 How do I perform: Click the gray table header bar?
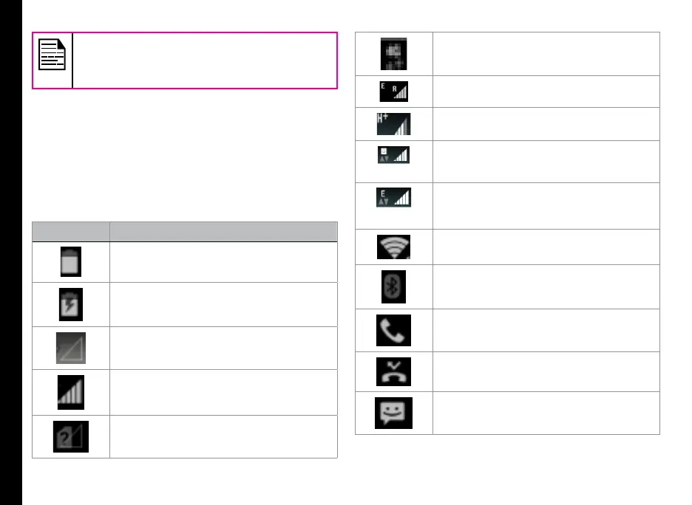tap(185, 232)
